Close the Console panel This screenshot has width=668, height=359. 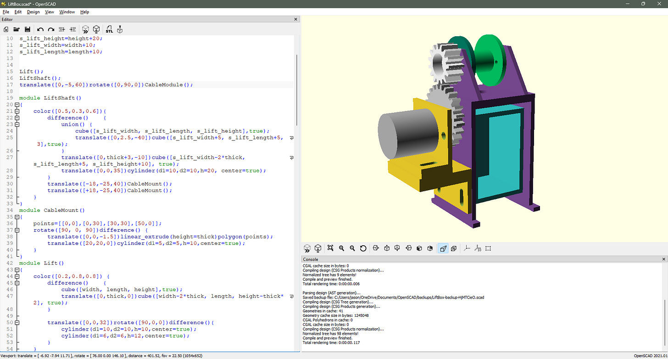point(663,260)
